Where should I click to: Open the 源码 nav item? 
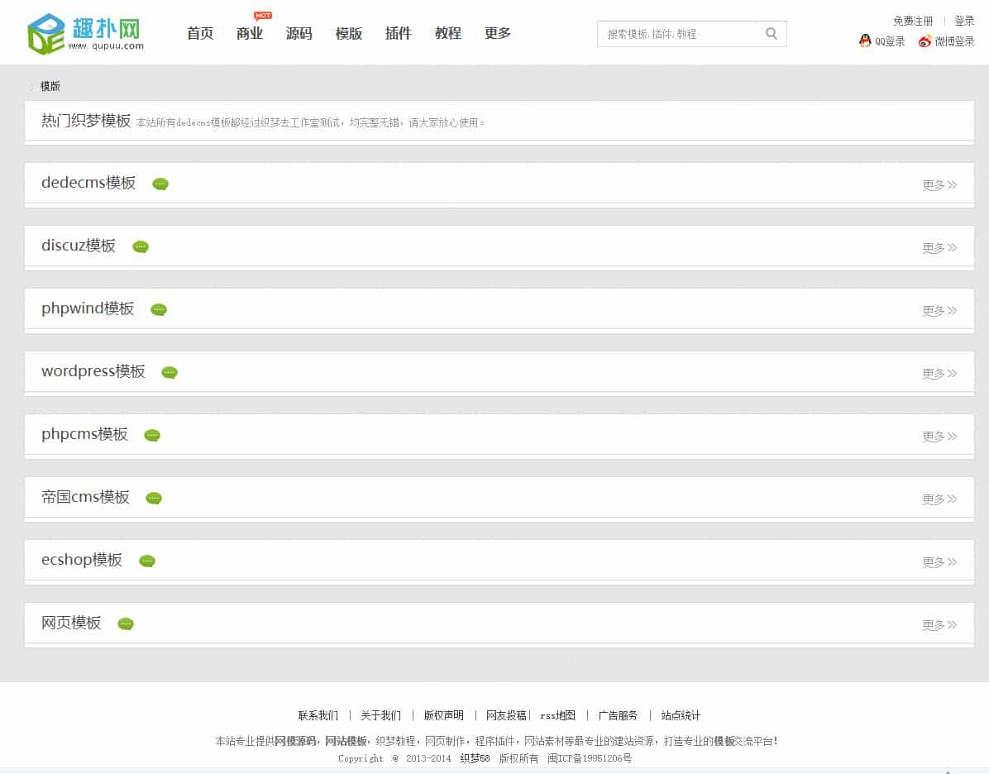(299, 33)
